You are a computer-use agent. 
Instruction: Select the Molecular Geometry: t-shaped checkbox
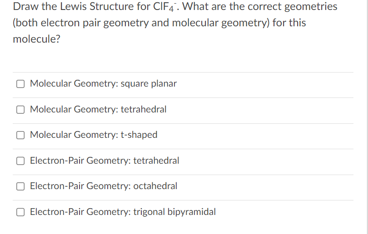(20, 135)
